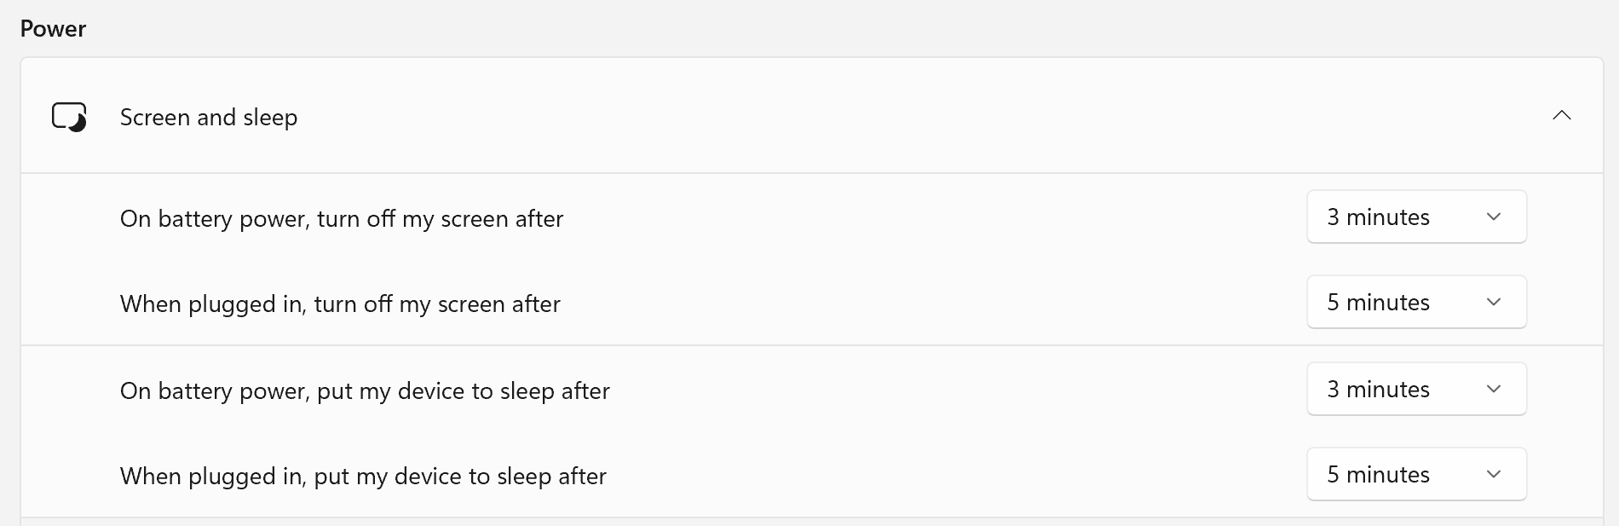The image size is (1619, 526).
Task: Click the arrow in battery screen-off dropdown
Action: tap(1493, 217)
